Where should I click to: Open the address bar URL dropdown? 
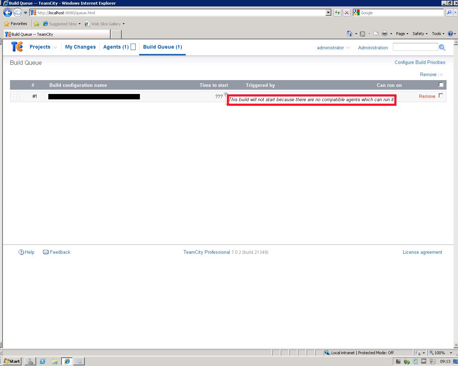328,13
